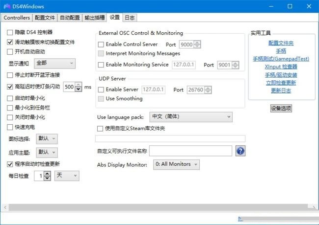Tick 最小化到任务栏 checkbox
This screenshot has width=319, height=225.
[x=10, y=108]
